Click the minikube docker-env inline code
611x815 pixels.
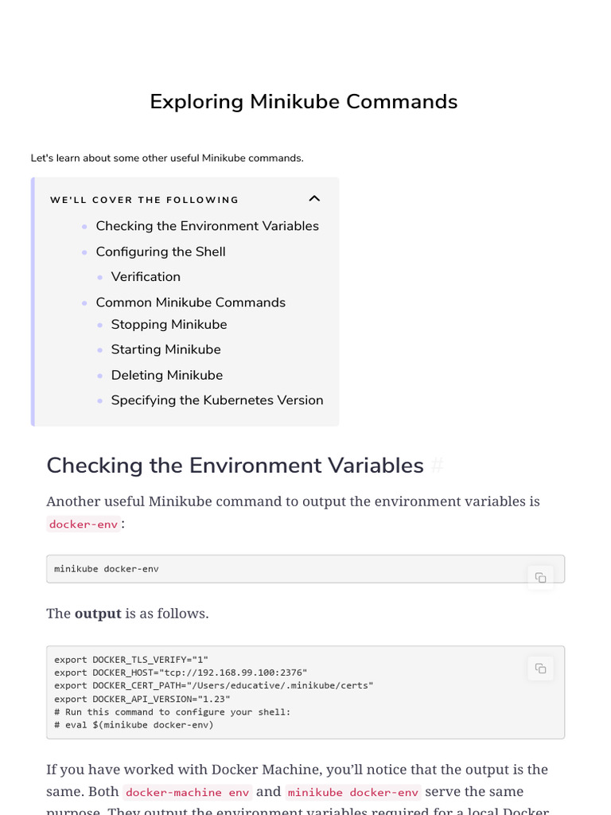(x=352, y=793)
